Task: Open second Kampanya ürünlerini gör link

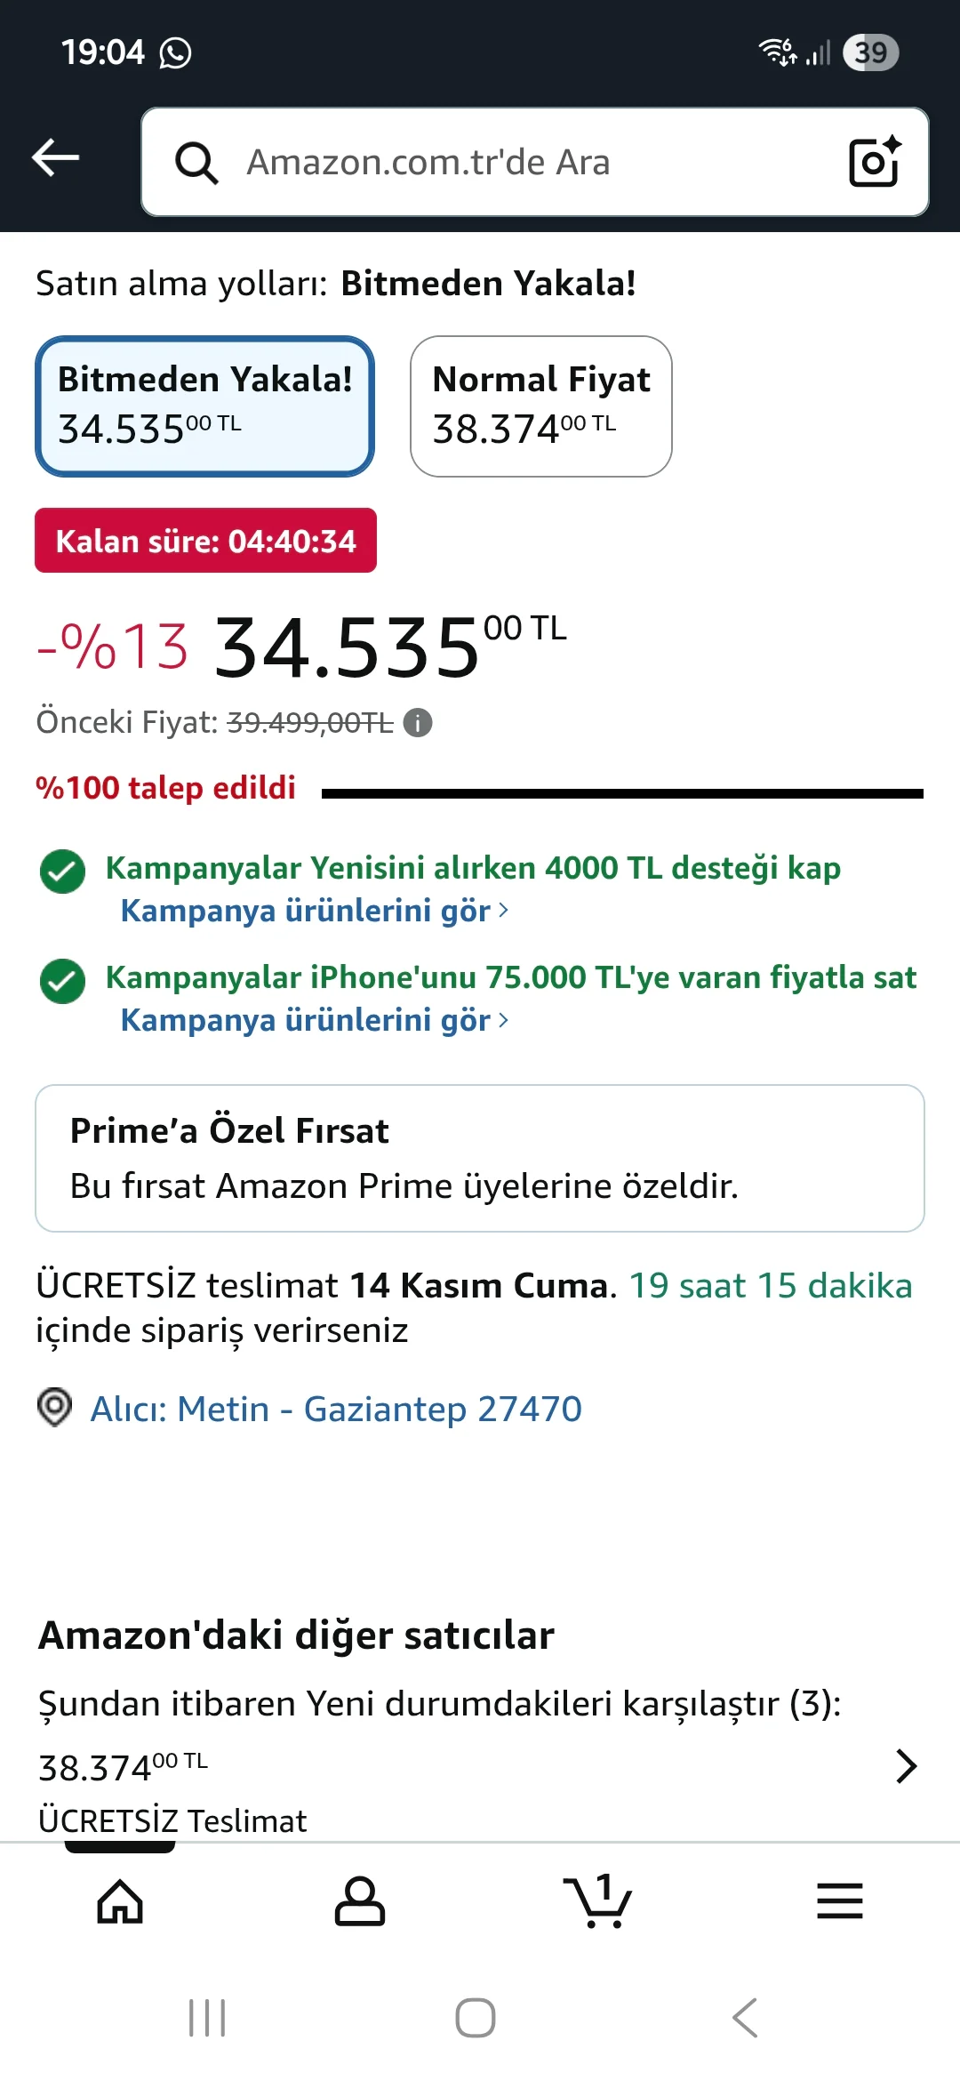Action: [314, 1020]
